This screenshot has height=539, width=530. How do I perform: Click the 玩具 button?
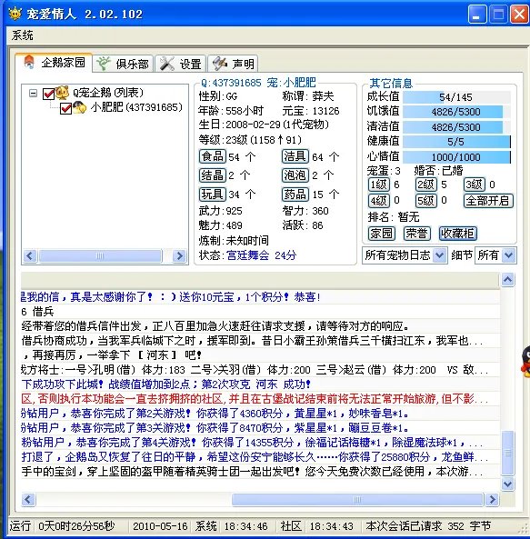(213, 195)
